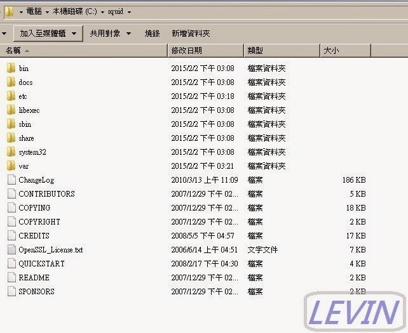Image resolution: width=408 pixels, height=333 pixels.
Task: Select the CONTRIBUTORS file name
Action: tap(47, 193)
